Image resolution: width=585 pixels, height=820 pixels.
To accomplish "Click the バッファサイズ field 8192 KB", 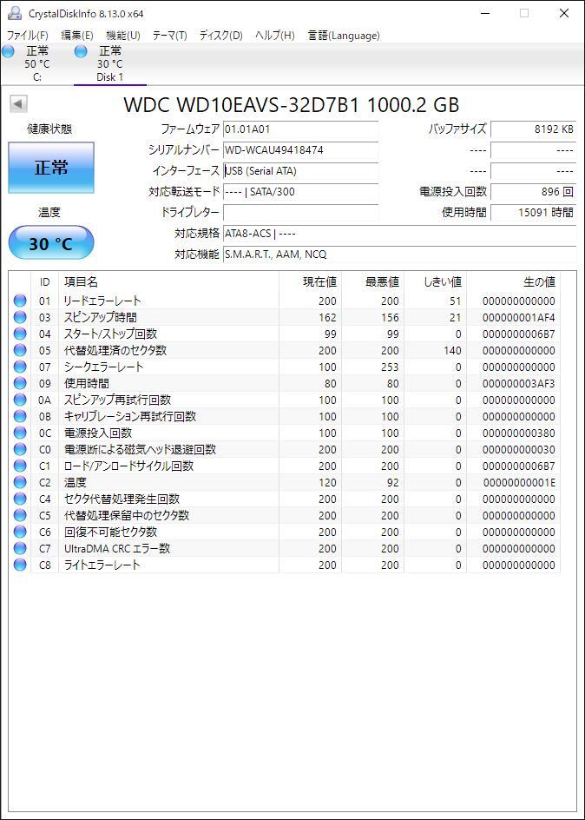I will pyautogui.click(x=533, y=129).
